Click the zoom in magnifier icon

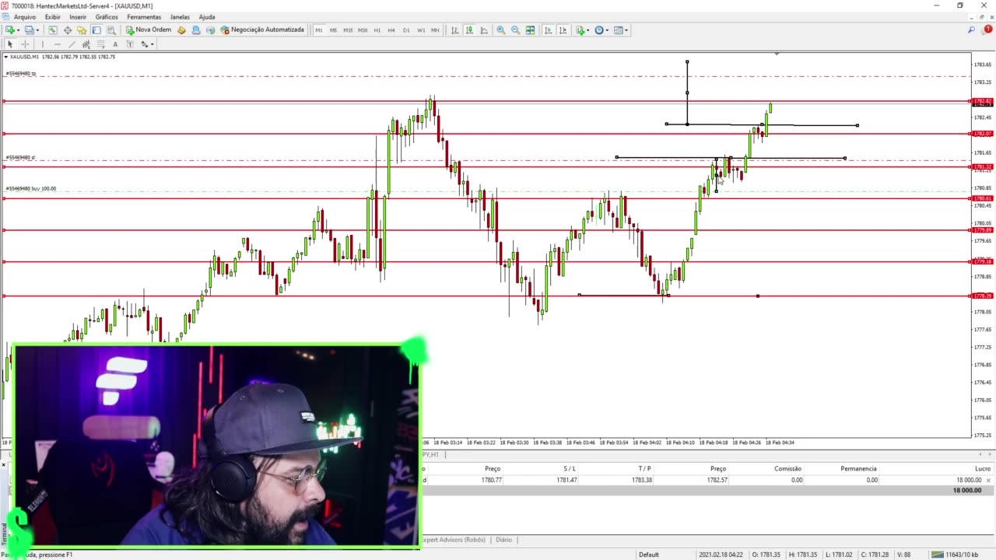pos(501,30)
